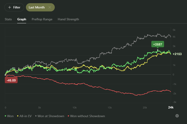Open the graph settings gear icon
The width and height of the screenshot is (187, 124).
[177, 116]
